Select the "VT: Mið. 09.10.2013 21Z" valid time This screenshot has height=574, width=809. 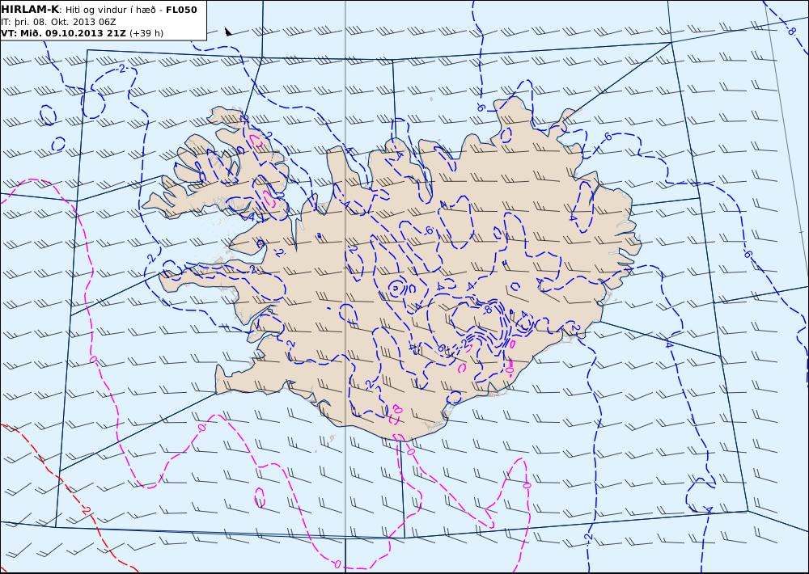click(63, 33)
